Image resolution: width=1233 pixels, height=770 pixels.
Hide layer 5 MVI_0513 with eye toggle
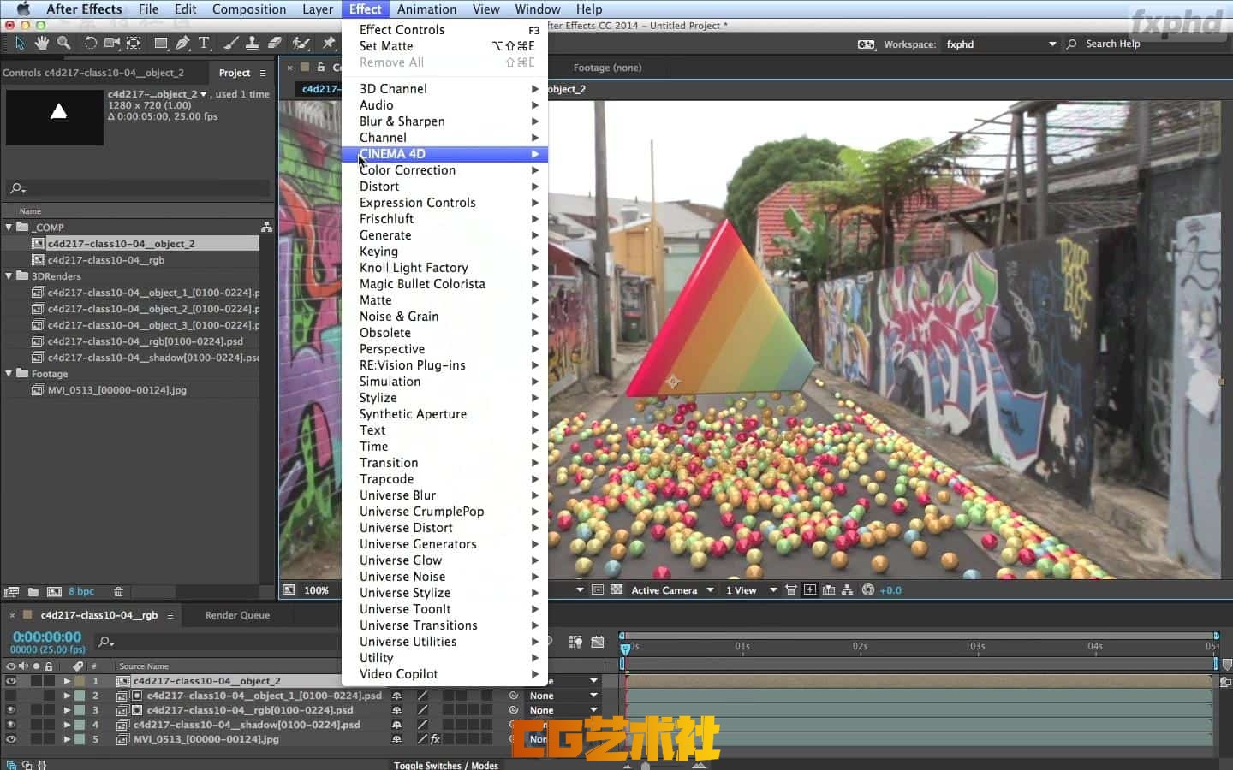(x=11, y=739)
